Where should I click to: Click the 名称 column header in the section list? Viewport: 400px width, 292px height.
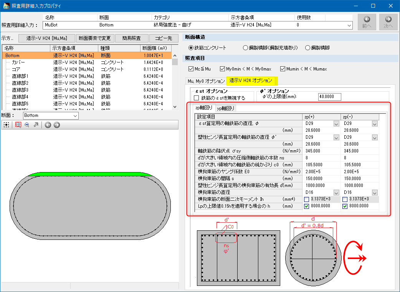[26, 48]
